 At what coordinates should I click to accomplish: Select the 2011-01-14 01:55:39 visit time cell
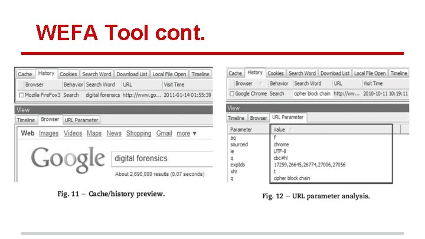coord(187,95)
